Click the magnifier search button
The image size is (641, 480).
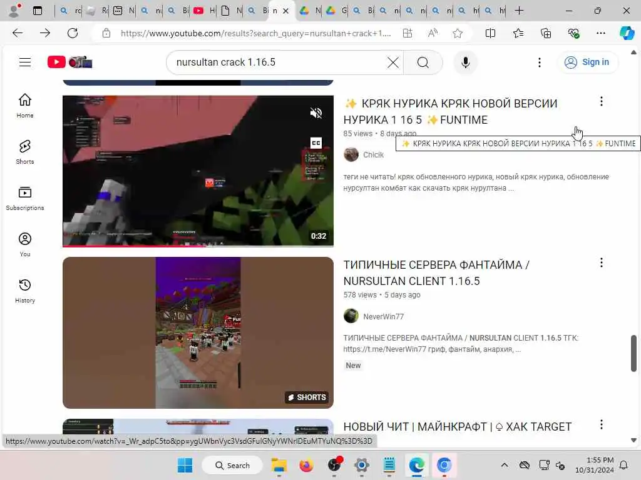(x=423, y=62)
